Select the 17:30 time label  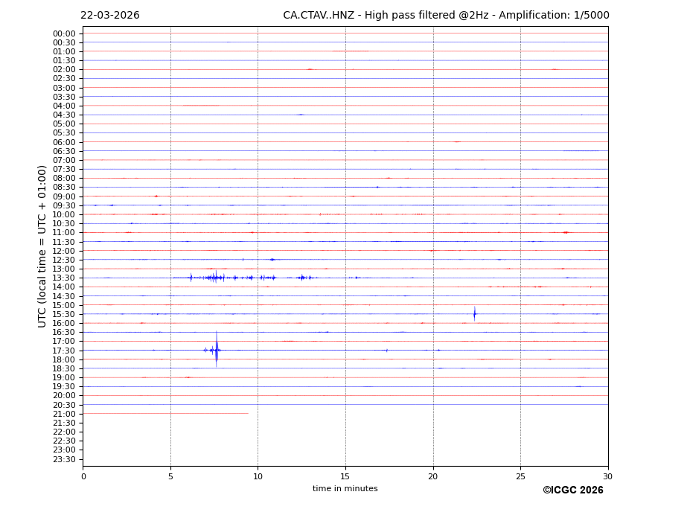(x=64, y=351)
